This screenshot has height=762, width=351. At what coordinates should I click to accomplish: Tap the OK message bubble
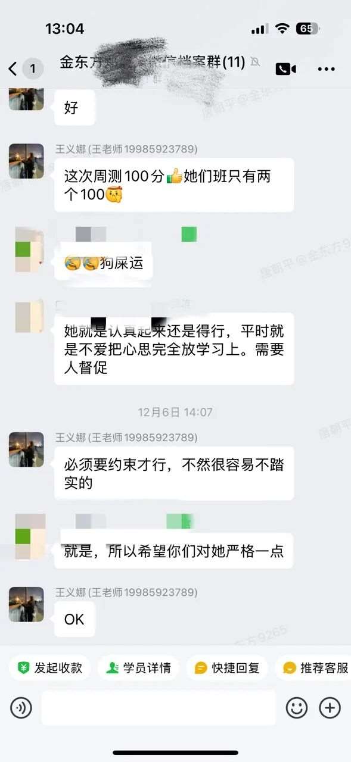tap(74, 619)
